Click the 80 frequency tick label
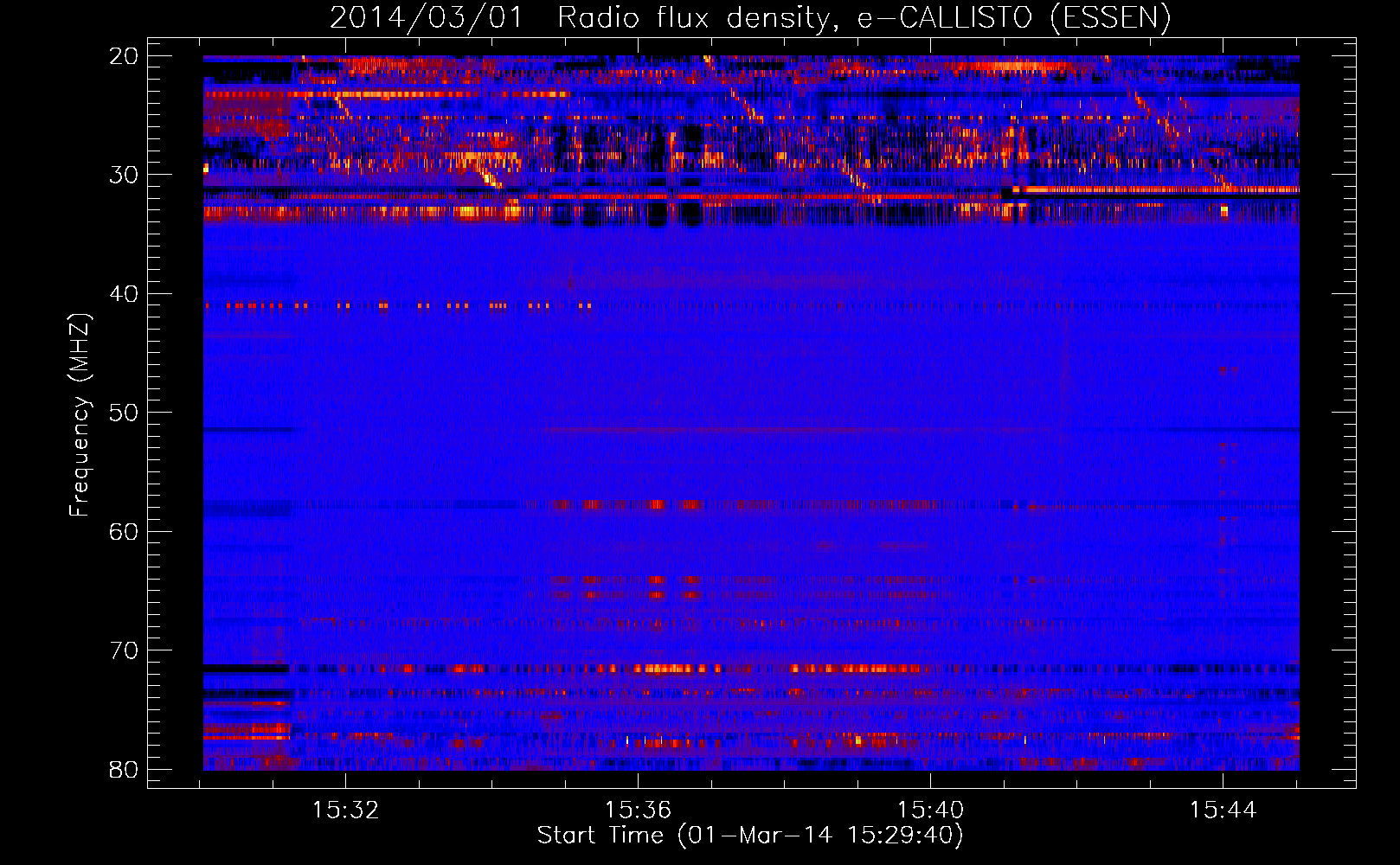 coord(124,769)
